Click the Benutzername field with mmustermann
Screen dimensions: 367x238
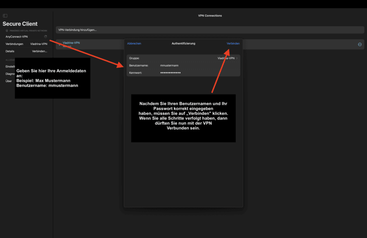click(x=183, y=66)
